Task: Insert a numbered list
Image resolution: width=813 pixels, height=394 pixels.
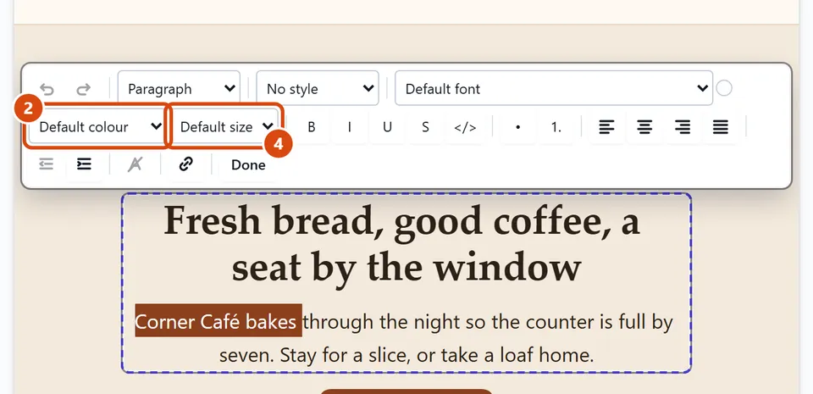Action: tap(556, 127)
